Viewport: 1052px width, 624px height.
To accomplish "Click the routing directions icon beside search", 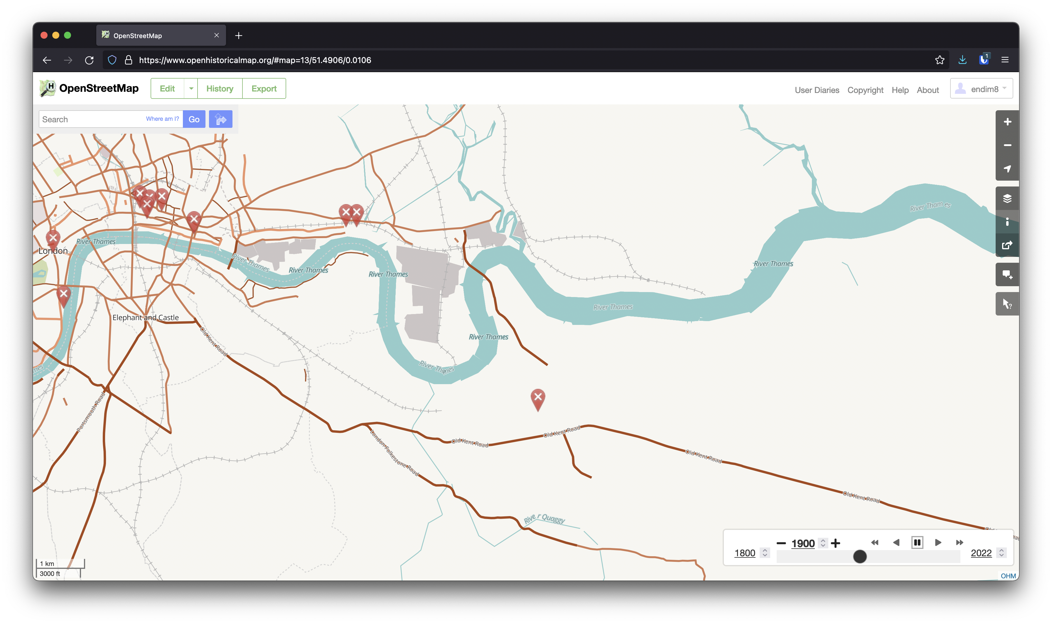I will click(x=221, y=119).
